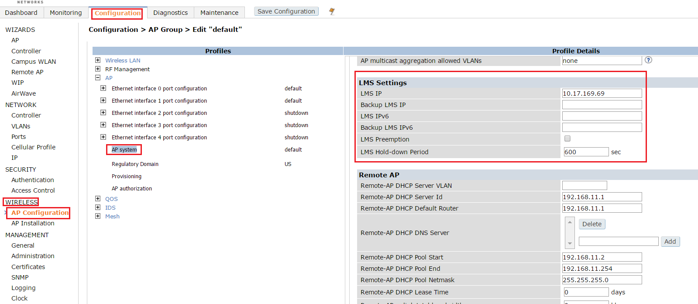This screenshot has height=304, width=698.
Task: Focus the DHCP DNS Server entry field
Action: pos(619,242)
